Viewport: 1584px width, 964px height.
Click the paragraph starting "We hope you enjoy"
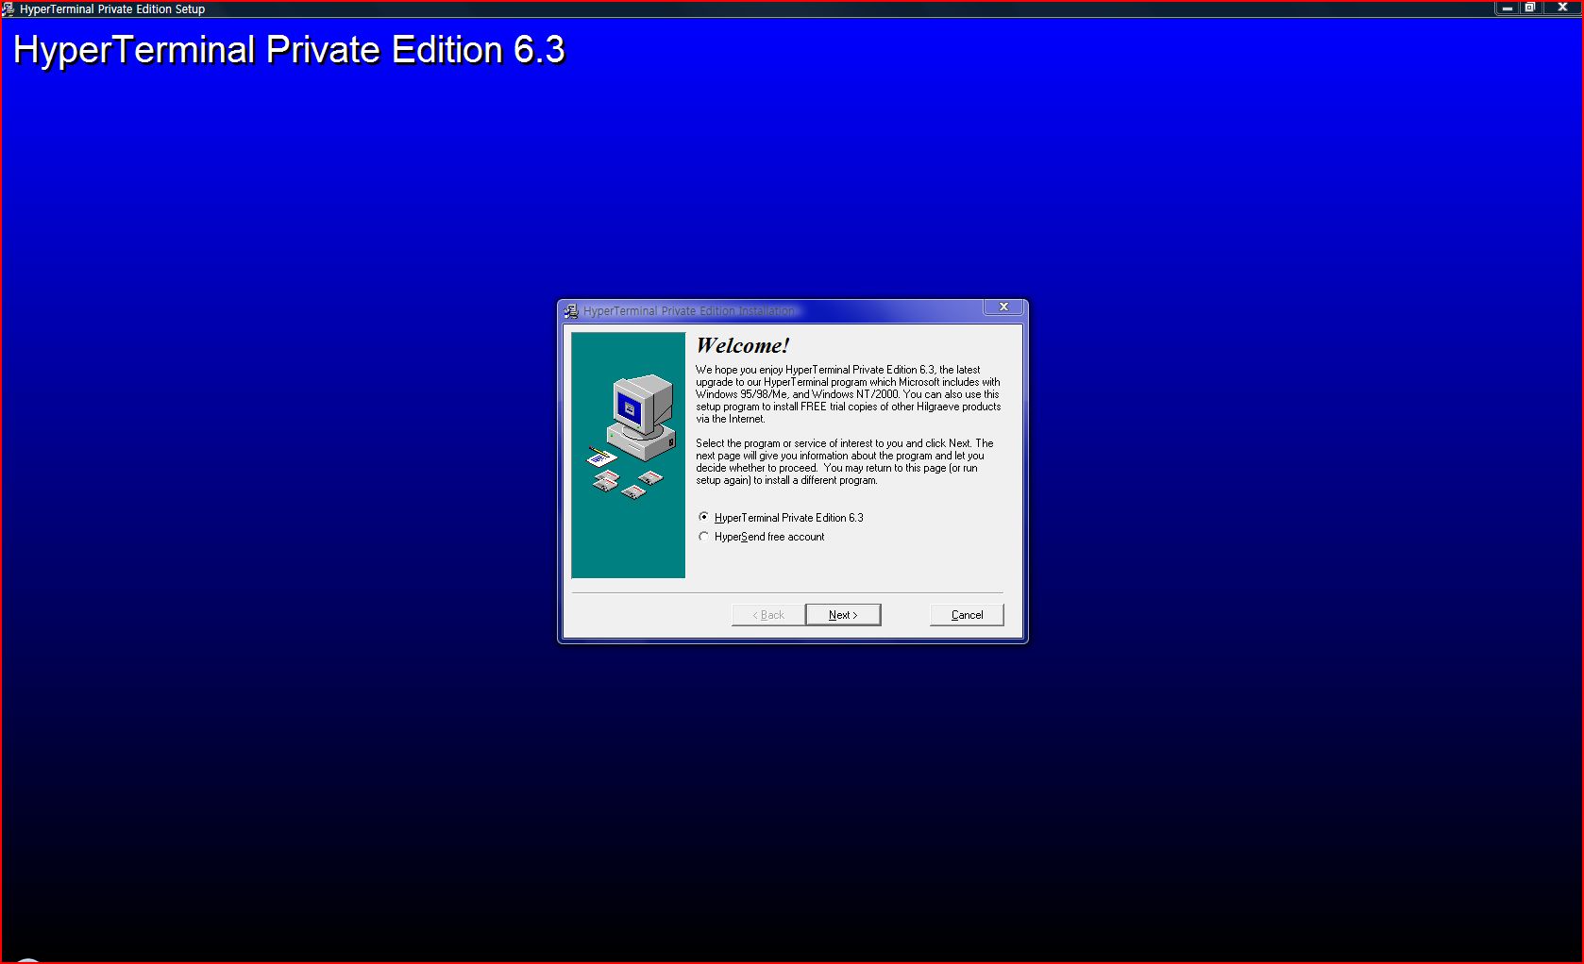pos(848,394)
